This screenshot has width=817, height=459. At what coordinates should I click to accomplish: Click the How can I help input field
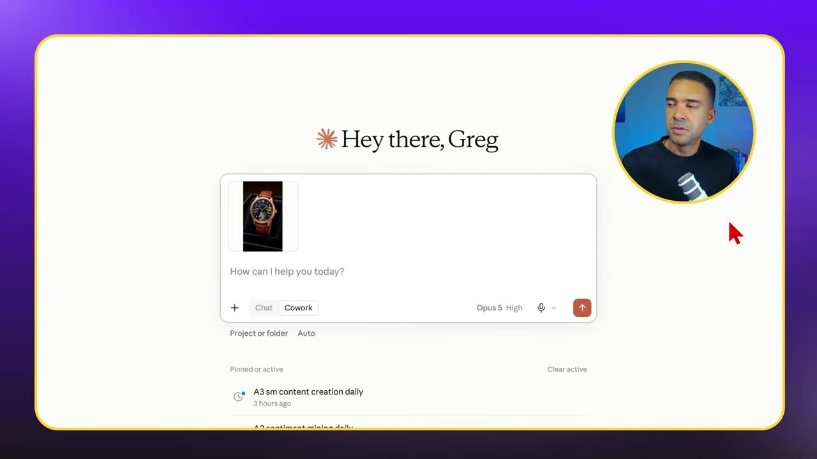(408, 272)
